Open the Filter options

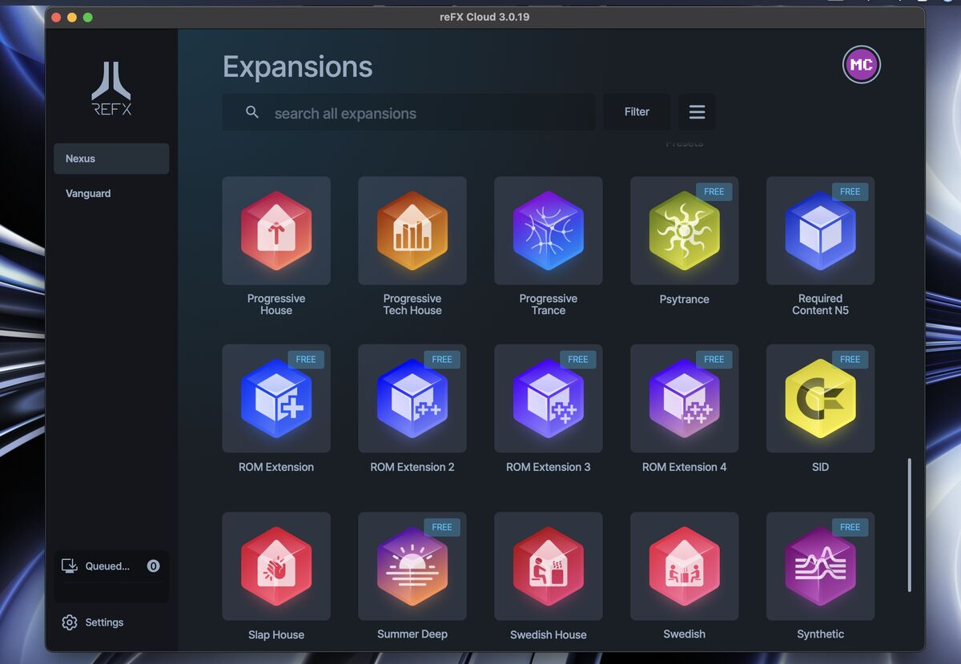[637, 112]
